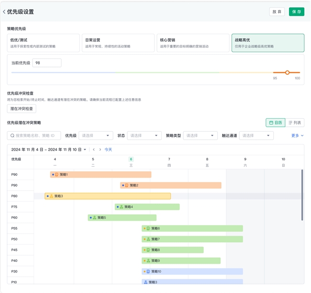This screenshot has width=311, height=293.
Task: Switch to 日历 view tab
Action: pyautogui.click(x=275, y=123)
